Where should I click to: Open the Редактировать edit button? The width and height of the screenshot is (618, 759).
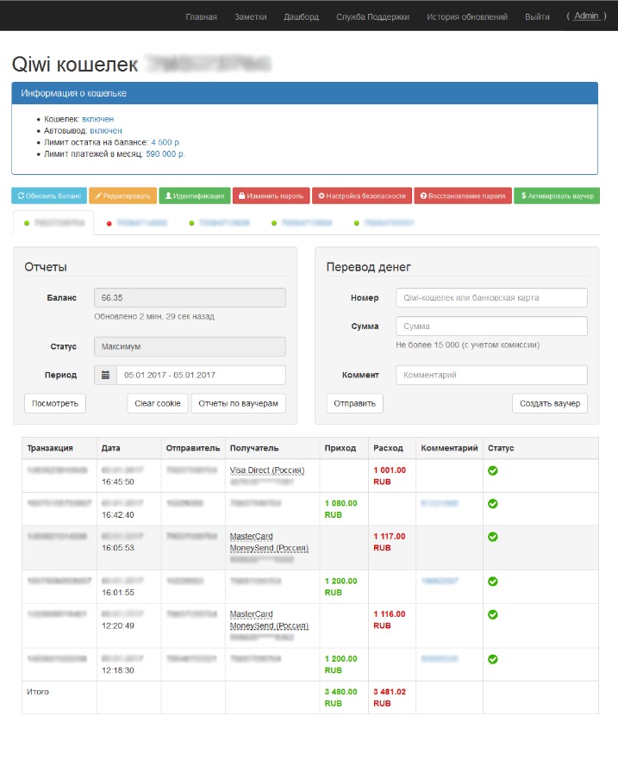(x=123, y=196)
